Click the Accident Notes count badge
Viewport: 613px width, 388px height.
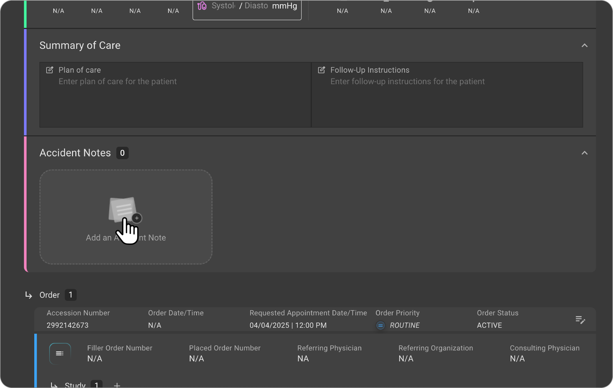[x=122, y=153]
